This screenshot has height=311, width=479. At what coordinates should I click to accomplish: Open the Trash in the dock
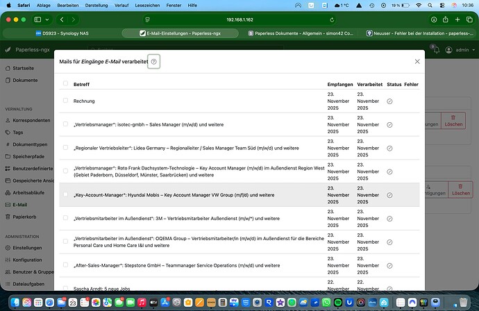[x=464, y=303]
